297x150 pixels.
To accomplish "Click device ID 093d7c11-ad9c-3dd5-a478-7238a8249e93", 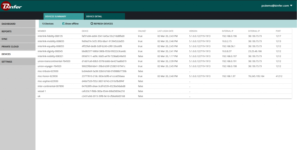I will coord(104,56).
